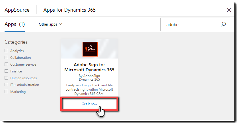Check the IT + administration box
The width and height of the screenshot is (237, 123).
(6, 85)
